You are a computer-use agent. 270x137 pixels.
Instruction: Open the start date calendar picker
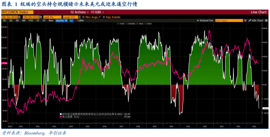point(19,17)
